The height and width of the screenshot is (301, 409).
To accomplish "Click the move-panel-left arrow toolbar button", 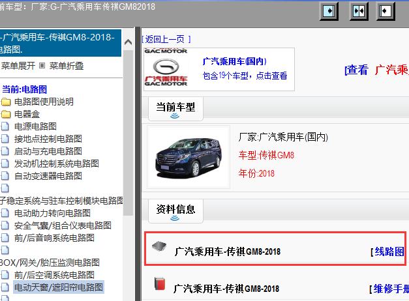I will pyautogui.click(x=386, y=11).
